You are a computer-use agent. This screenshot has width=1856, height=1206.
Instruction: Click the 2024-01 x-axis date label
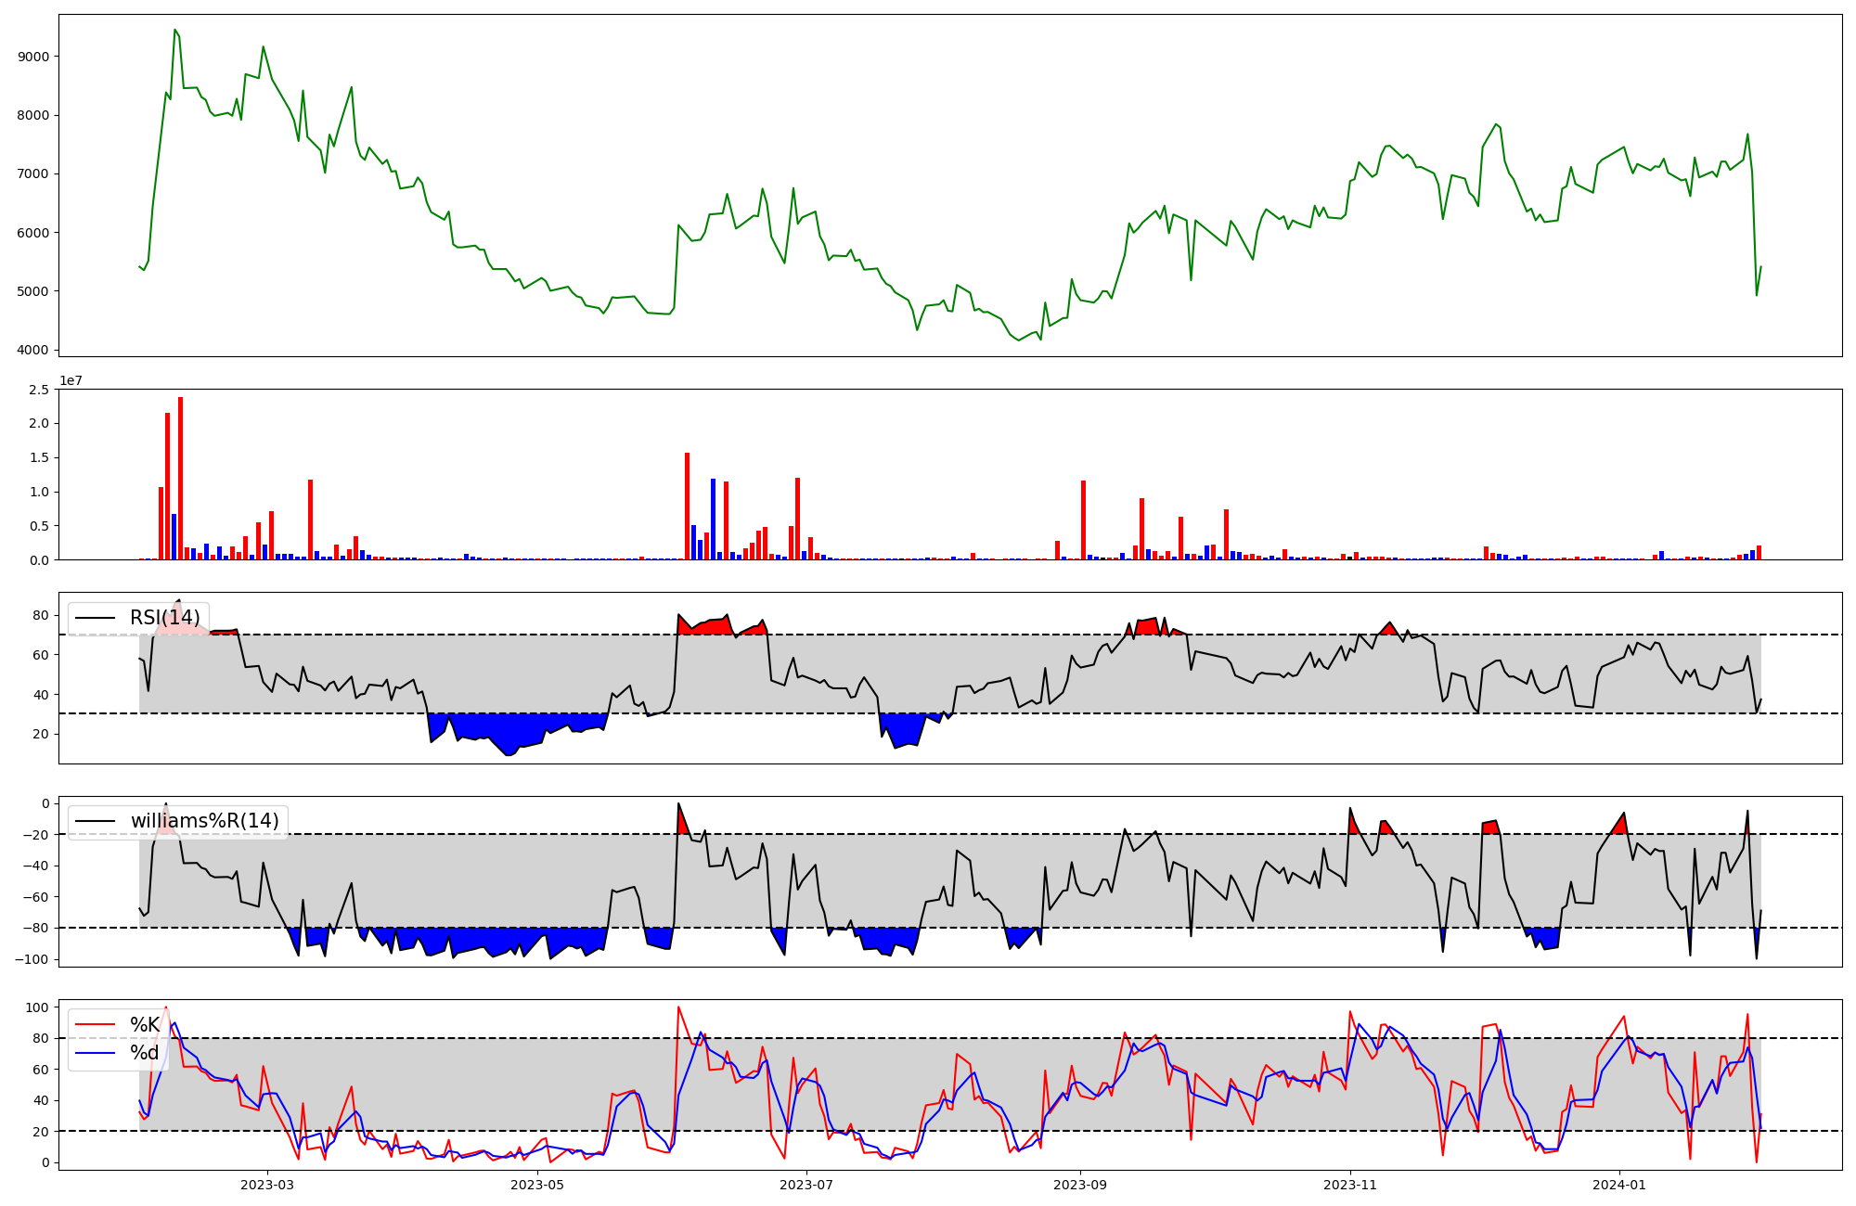click(1620, 1185)
